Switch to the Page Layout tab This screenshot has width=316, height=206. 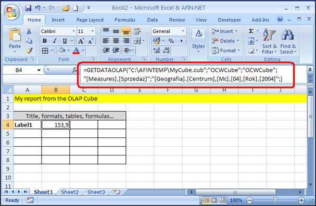tap(90, 20)
